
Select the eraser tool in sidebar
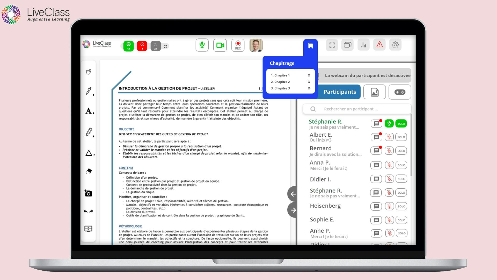coord(88,171)
